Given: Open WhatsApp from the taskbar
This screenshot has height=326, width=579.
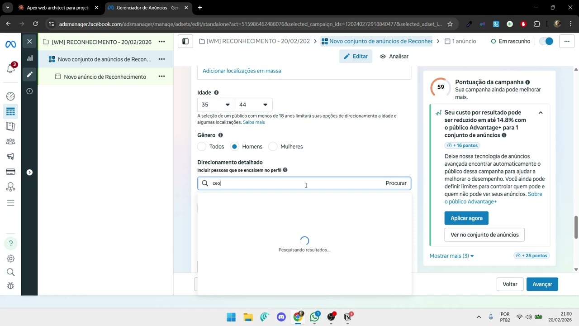Looking at the screenshot, I should 314,317.
